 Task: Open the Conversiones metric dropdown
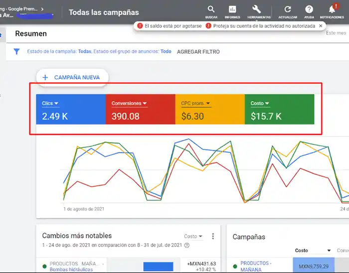pyautogui.click(x=129, y=104)
